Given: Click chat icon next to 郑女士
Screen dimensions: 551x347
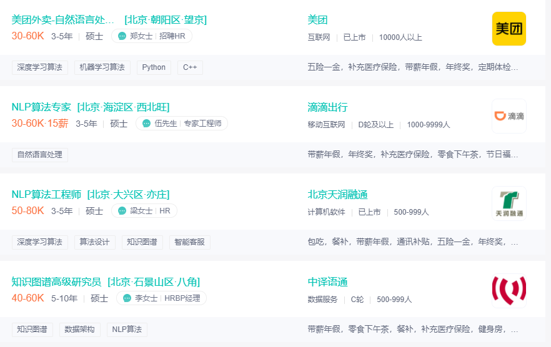Looking at the screenshot, I should [122, 36].
